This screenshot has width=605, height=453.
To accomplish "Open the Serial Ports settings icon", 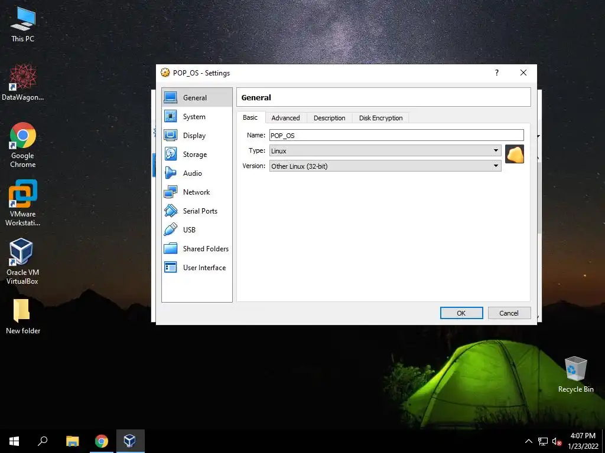I will tap(170, 211).
